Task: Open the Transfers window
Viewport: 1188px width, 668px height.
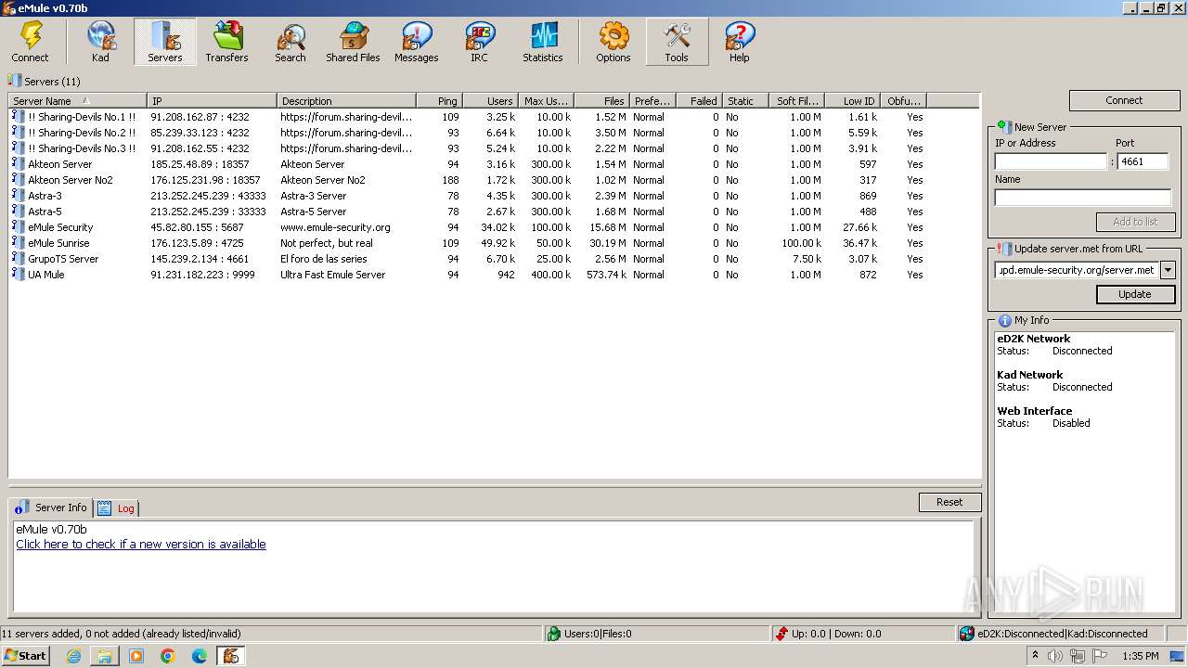Action: 226,43
